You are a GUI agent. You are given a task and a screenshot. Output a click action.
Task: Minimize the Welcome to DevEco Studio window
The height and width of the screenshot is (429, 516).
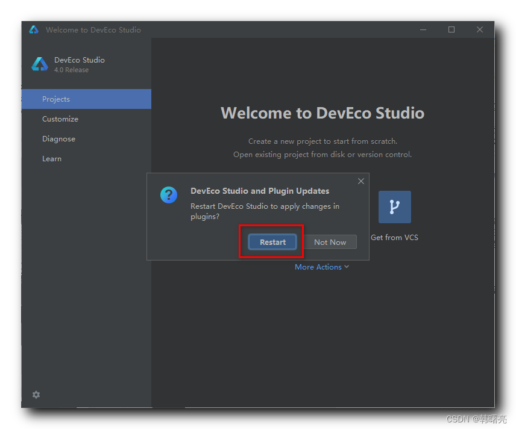[x=423, y=29]
